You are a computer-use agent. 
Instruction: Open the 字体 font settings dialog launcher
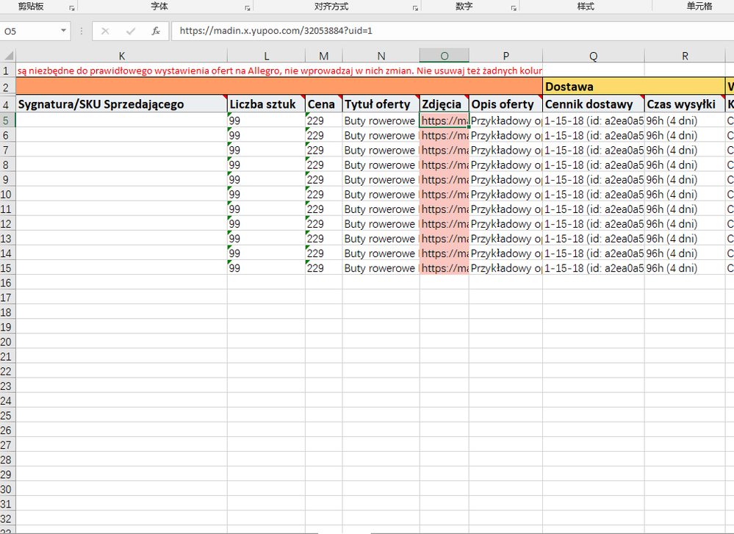click(246, 7)
